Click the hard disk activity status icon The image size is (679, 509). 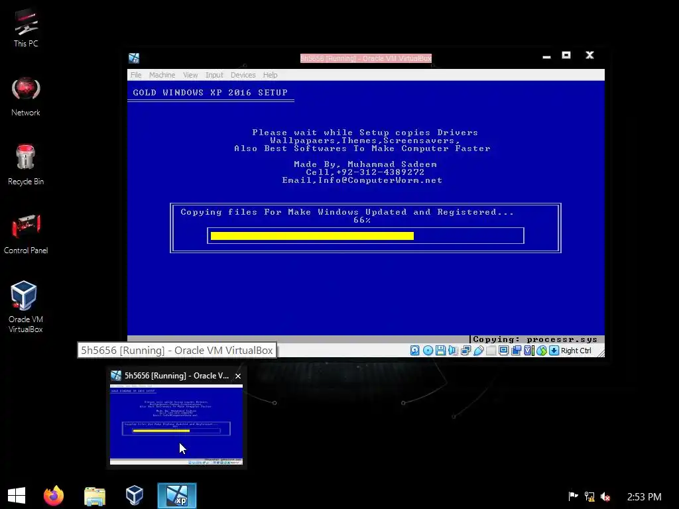pos(415,351)
